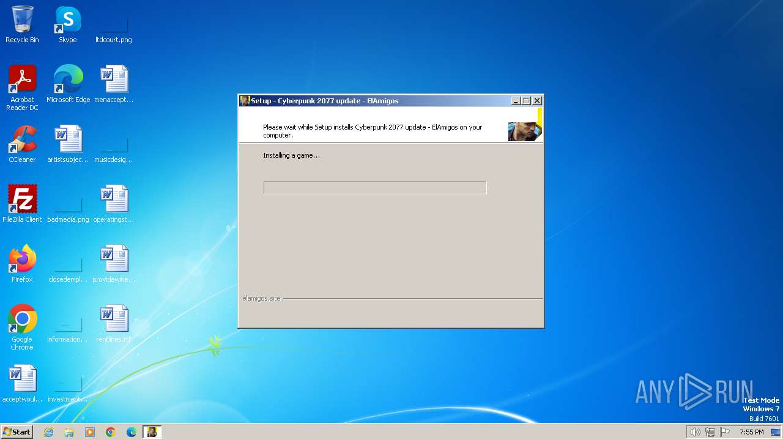Click the Show desktop button
The image size is (783, 440).
coord(776,432)
